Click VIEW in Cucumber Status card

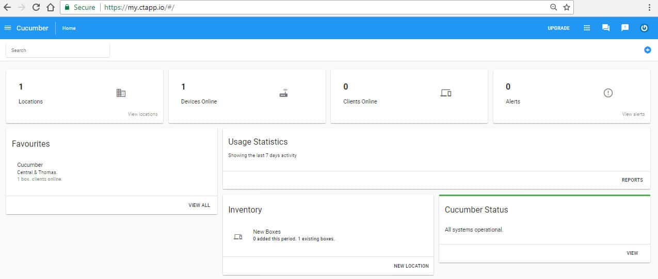coord(632,253)
